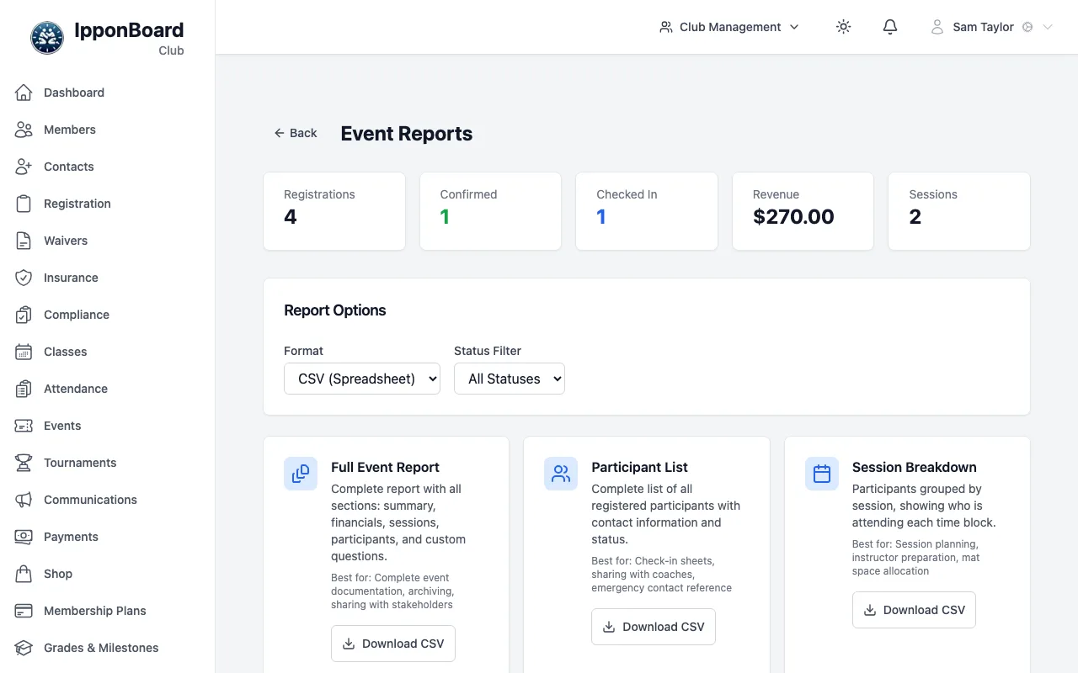Click the "Report Options" section title
This screenshot has height=673, width=1078.
coord(335,310)
